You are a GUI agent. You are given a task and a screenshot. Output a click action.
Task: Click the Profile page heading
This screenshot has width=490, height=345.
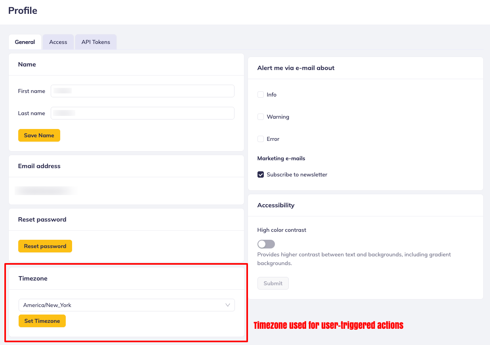coord(23,11)
